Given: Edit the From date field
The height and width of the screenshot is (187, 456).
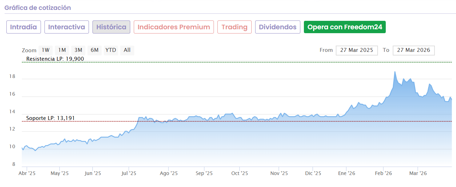Looking at the screenshot, I should pyautogui.click(x=356, y=50).
